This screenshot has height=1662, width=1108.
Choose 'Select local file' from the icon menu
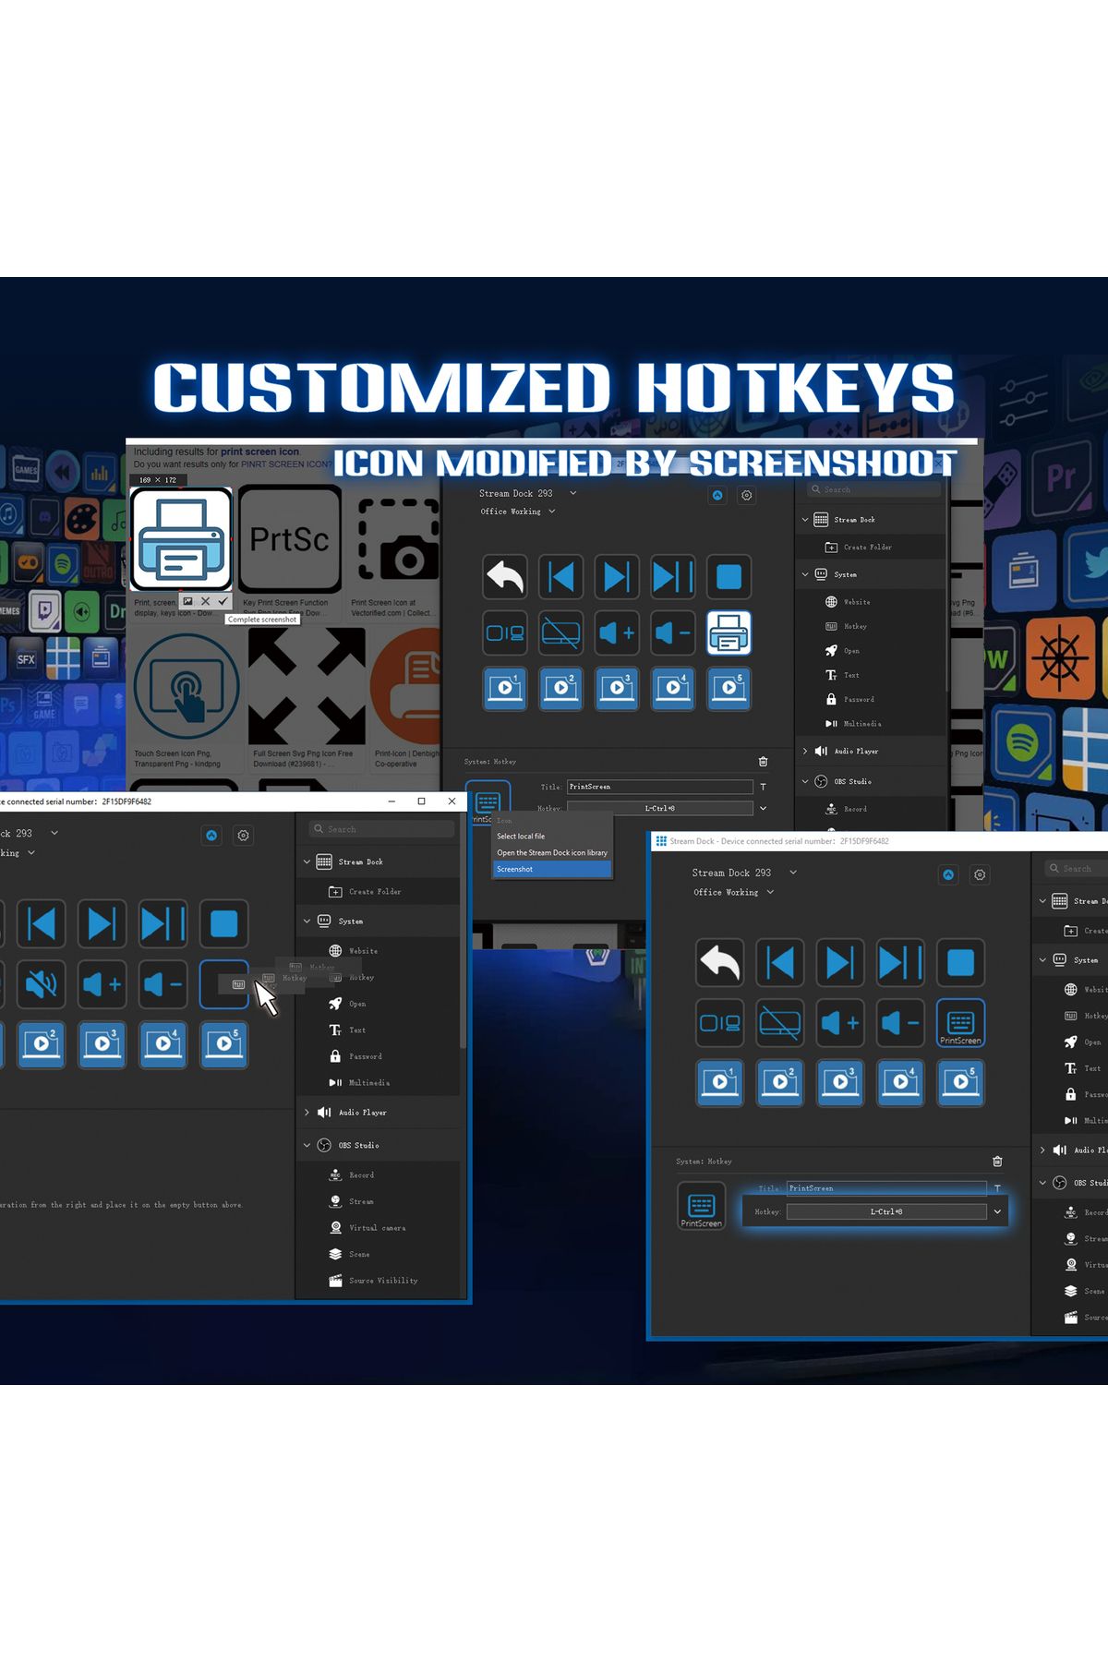[552, 836]
